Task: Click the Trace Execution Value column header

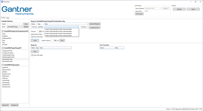Action: point(119,48)
